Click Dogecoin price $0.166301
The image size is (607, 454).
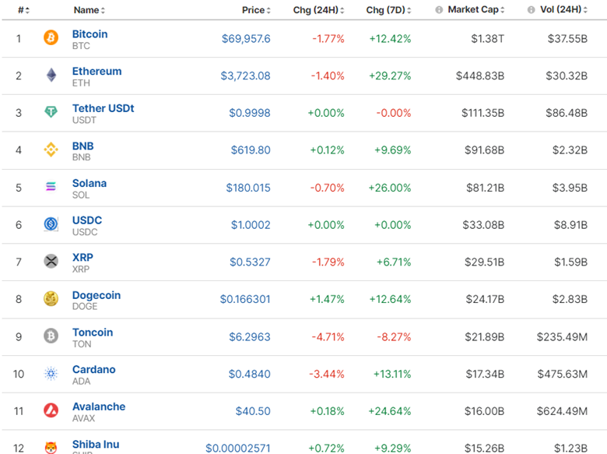click(245, 300)
